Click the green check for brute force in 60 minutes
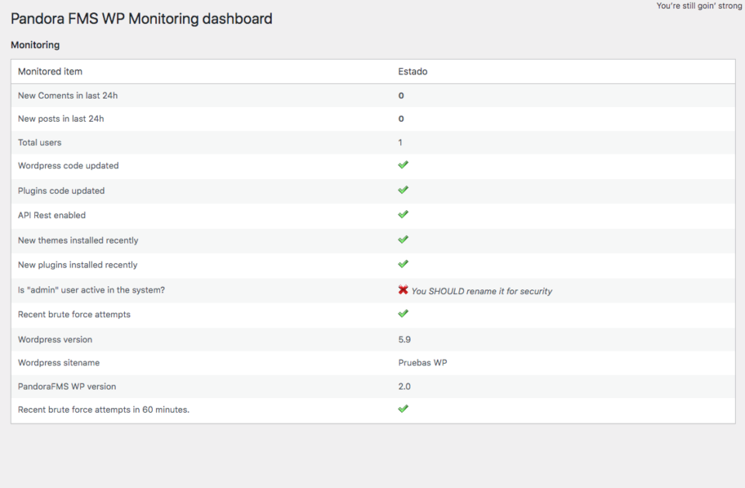The width and height of the screenshot is (745, 488). pos(403,409)
